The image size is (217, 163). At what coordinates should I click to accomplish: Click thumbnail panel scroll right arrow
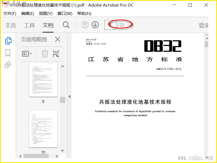tap(57, 156)
